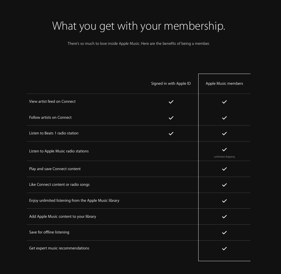Click 'Listen to Apple Music radio stations' label
Screen dimensions: 281x274
(x=59, y=151)
